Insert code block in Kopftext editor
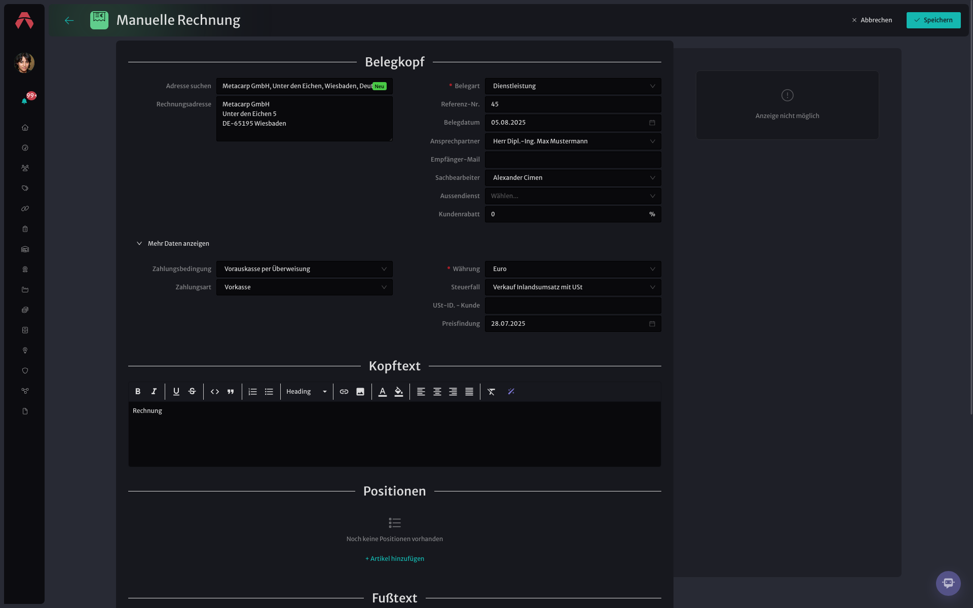This screenshot has height=608, width=973. point(215,392)
